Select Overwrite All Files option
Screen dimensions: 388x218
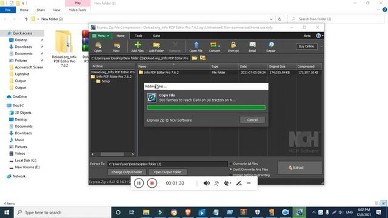coord(244,163)
